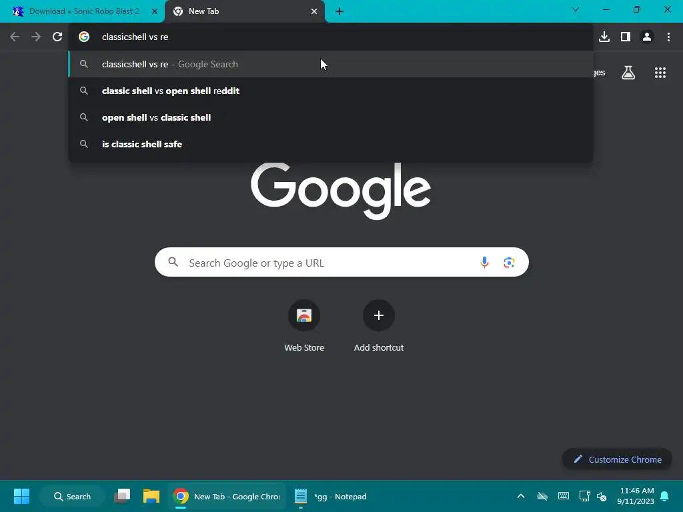Screen dimensions: 683x512
Task: Select suggestion 'classic shell vs open shell reddit'
Action: point(331,91)
